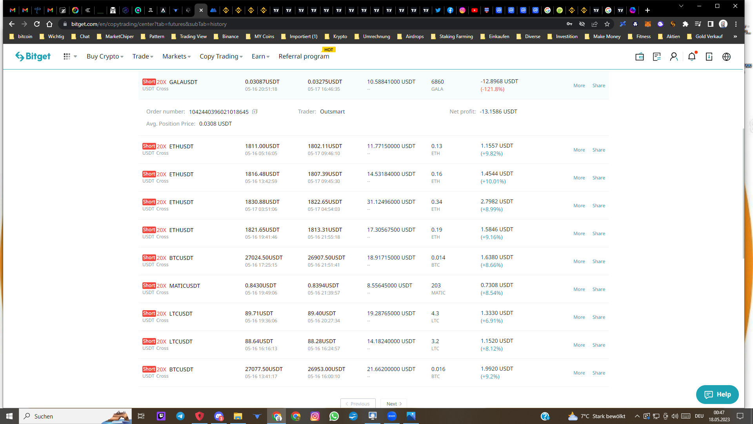Open the Airdrops bookmark folder
Image resolution: width=753 pixels, height=424 pixels.
pos(411,37)
